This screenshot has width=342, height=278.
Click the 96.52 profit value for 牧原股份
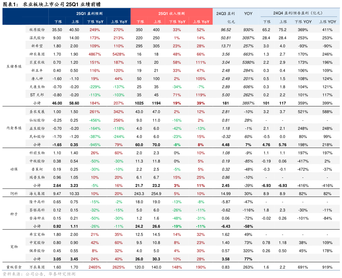[x=226, y=30]
